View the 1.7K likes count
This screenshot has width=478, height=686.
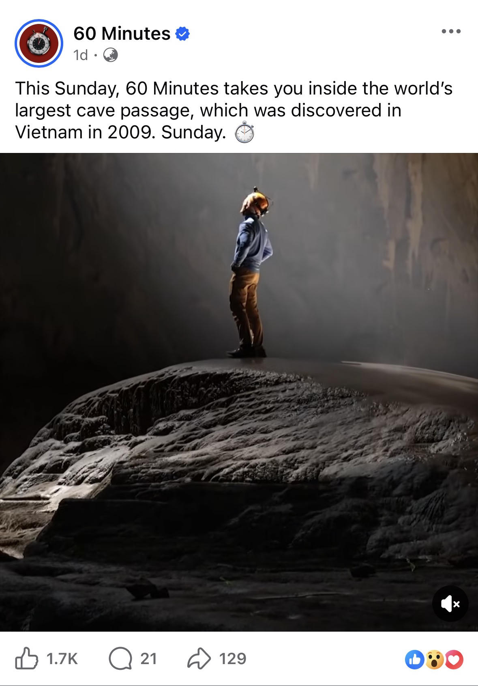62,658
